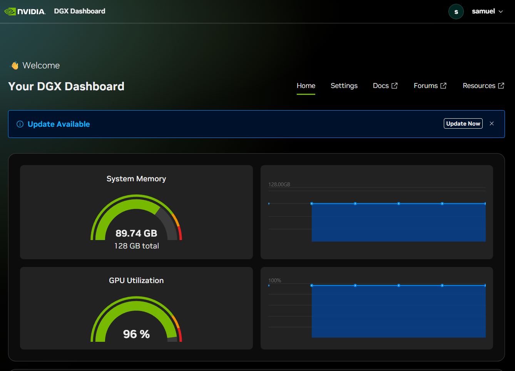Click the 96 % GPU value
The image size is (515, 371).
136,334
